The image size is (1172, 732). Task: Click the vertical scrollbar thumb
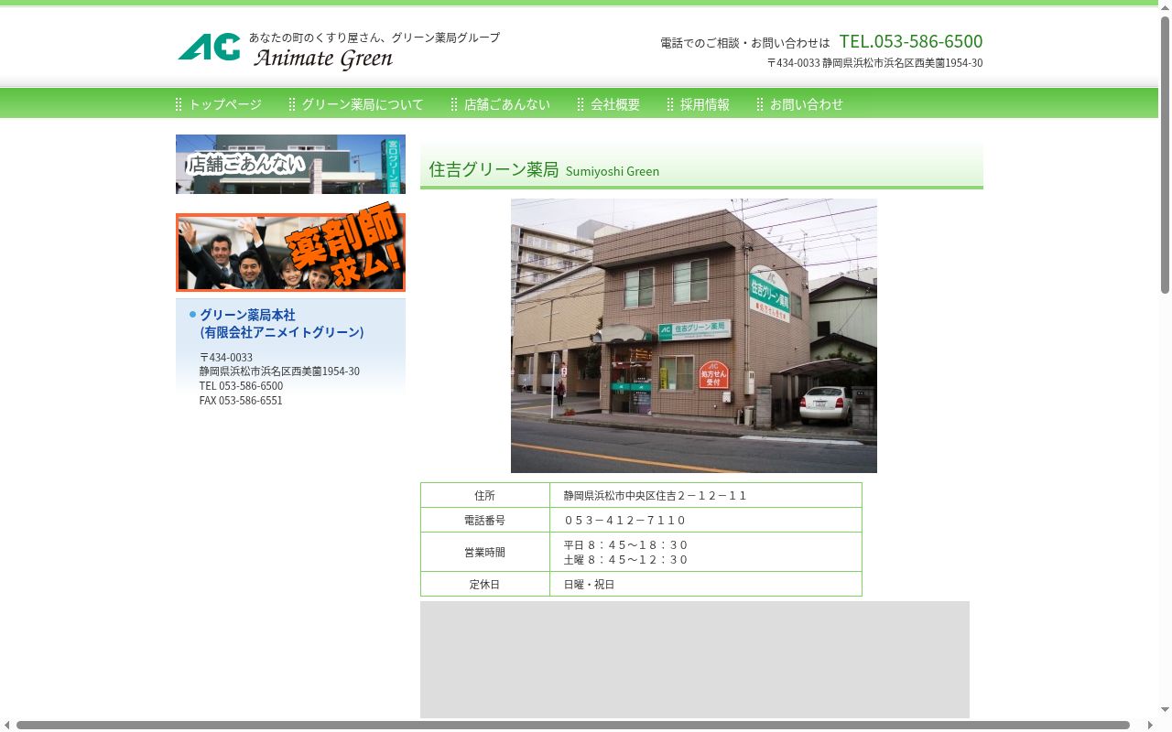tap(1165, 155)
